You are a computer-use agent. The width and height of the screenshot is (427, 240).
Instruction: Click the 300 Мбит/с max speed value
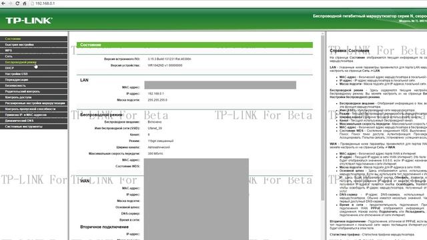155,153
